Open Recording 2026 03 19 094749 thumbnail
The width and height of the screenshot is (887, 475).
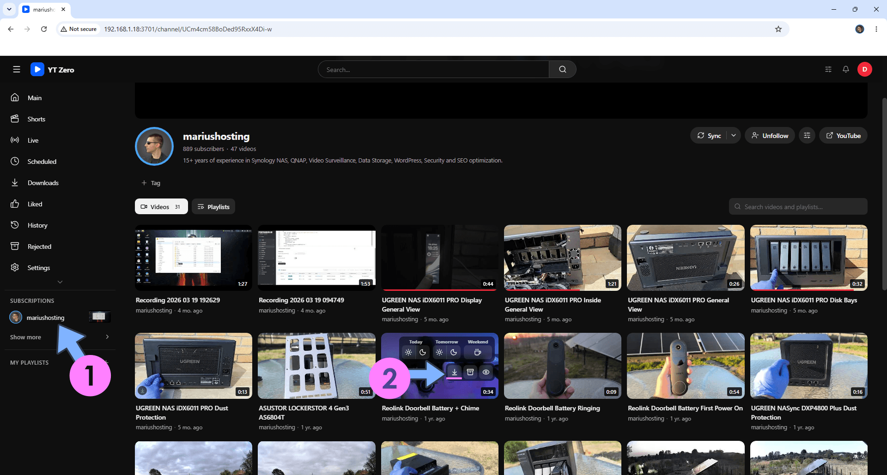click(316, 258)
